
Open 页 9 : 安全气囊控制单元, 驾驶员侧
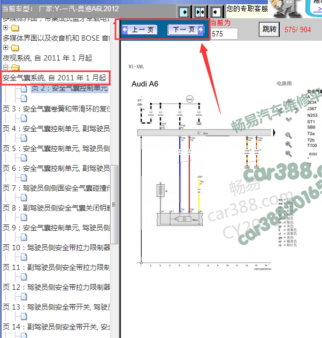56,228
